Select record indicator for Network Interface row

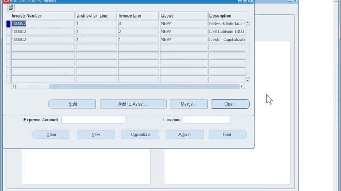9,23
